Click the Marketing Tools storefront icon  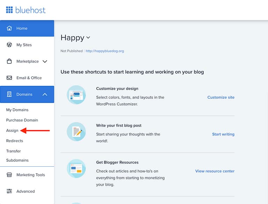tap(9, 175)
